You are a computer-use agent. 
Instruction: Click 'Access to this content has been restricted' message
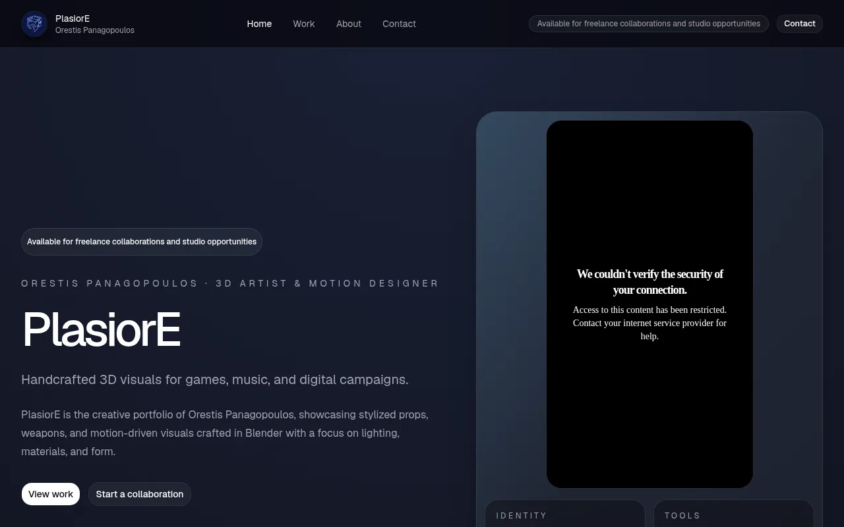click(649, 323)
